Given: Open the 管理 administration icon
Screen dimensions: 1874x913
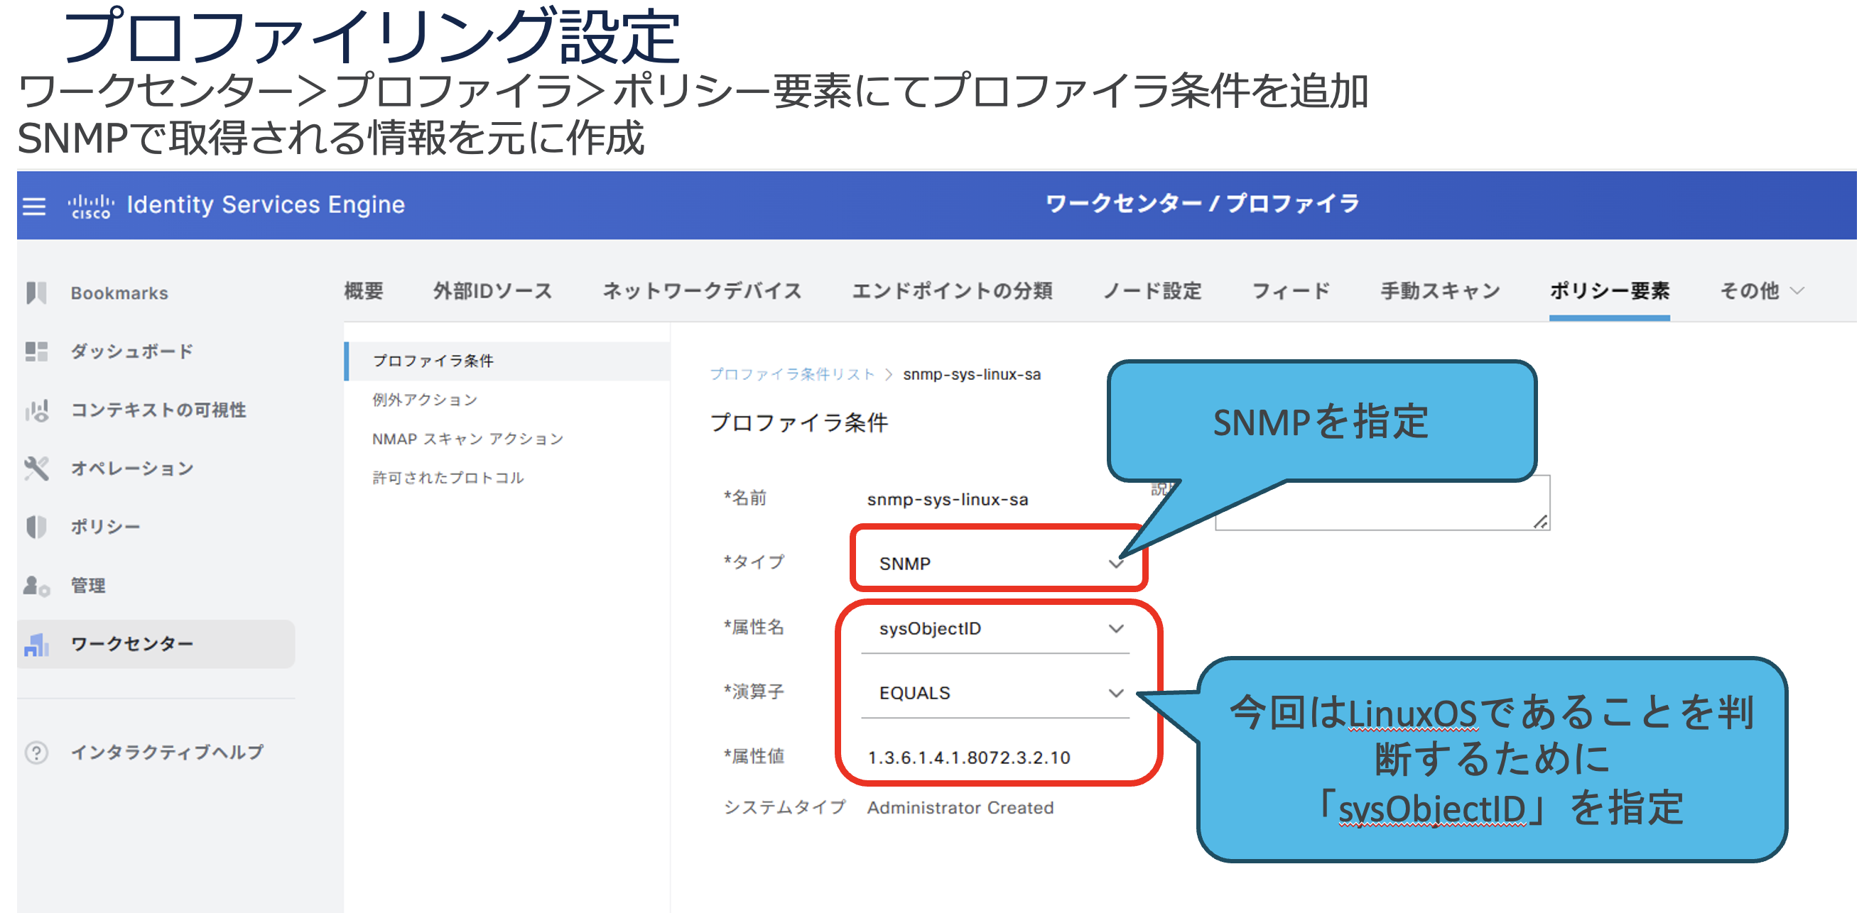Looking at the screenshot, I should point(36,586).
